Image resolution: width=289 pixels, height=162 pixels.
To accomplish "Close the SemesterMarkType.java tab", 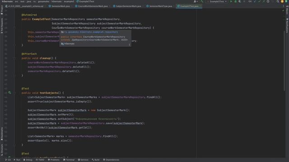I will tap(174, 6).
